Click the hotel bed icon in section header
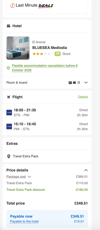The image size is (100, 230). point(8,26)
